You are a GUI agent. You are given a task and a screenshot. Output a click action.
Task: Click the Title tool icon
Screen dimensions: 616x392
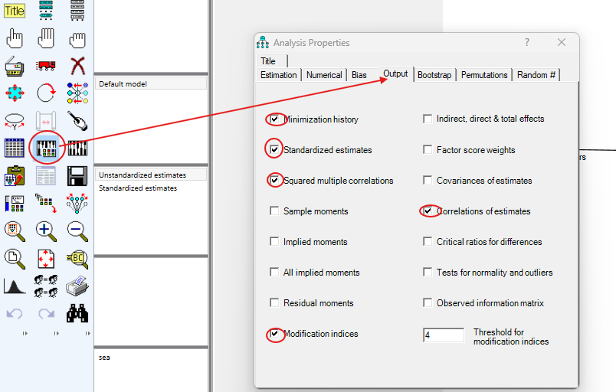point(14,11)
